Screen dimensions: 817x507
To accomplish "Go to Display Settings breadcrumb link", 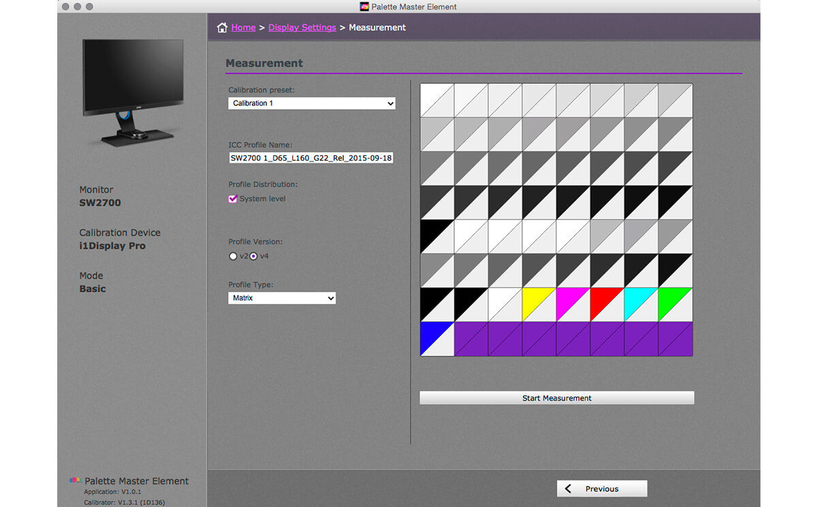I will 302,27.
